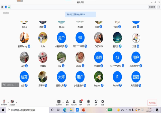Click the meeting info icon
The width and height of the screenshot is (161, 113).
point(2,7)
